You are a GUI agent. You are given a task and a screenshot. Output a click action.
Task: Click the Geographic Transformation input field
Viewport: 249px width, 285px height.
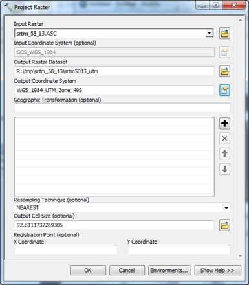(x=122, y=108)
